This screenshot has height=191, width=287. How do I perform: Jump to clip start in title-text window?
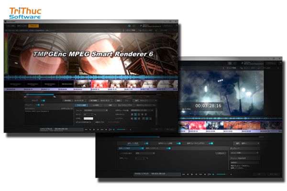[x=86, y=129]
